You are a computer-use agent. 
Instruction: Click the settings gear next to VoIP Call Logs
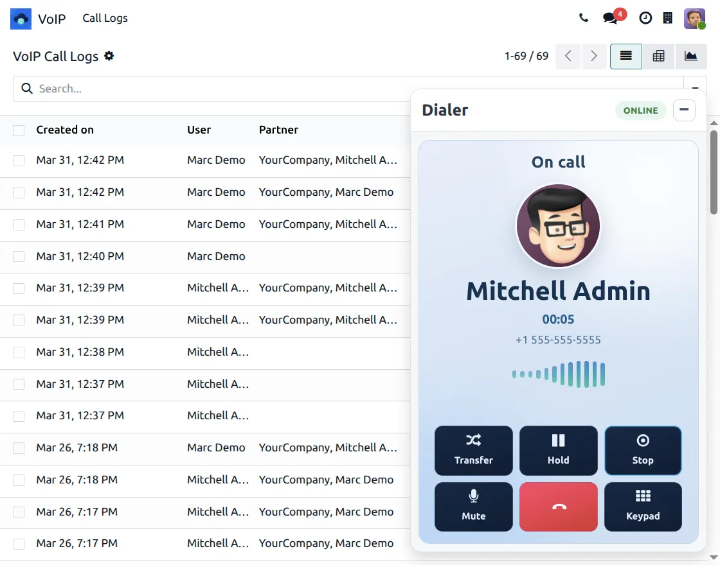click(109, 56)
